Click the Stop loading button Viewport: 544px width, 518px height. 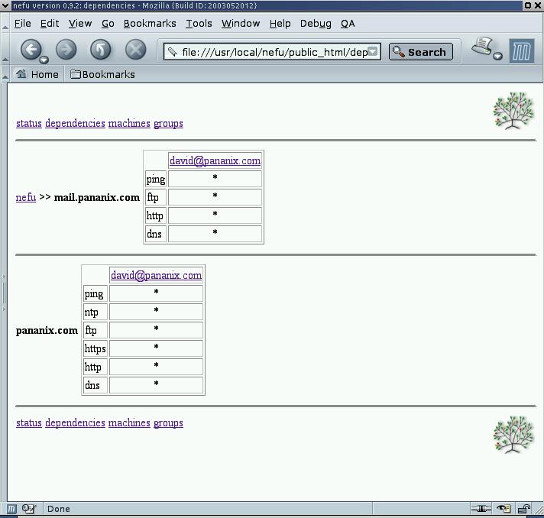click(x=135, y=50)
